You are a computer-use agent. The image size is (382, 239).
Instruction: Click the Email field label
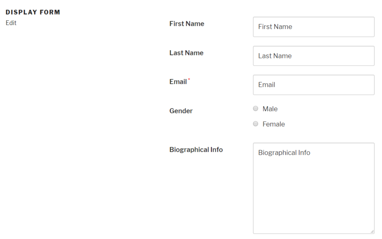coord(178,82)
